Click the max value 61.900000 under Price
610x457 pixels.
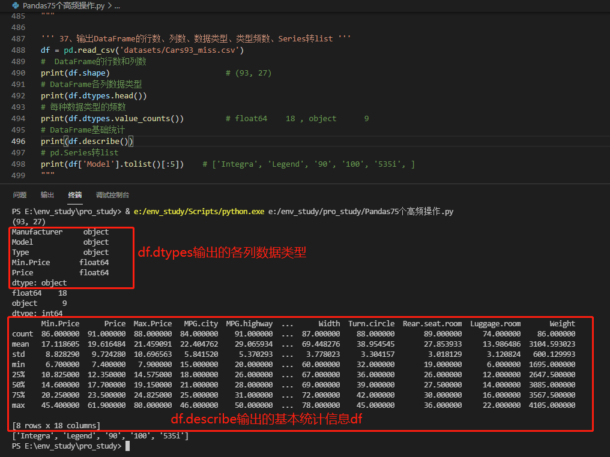(x=107, y=405)
